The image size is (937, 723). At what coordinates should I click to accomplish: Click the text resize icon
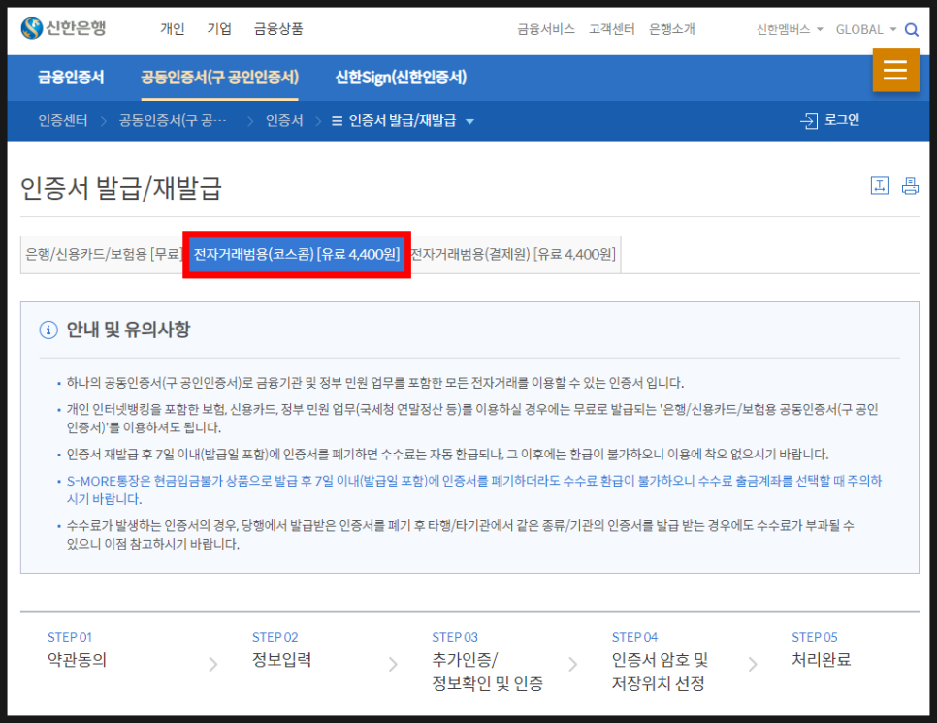click(x=879, y=185)
